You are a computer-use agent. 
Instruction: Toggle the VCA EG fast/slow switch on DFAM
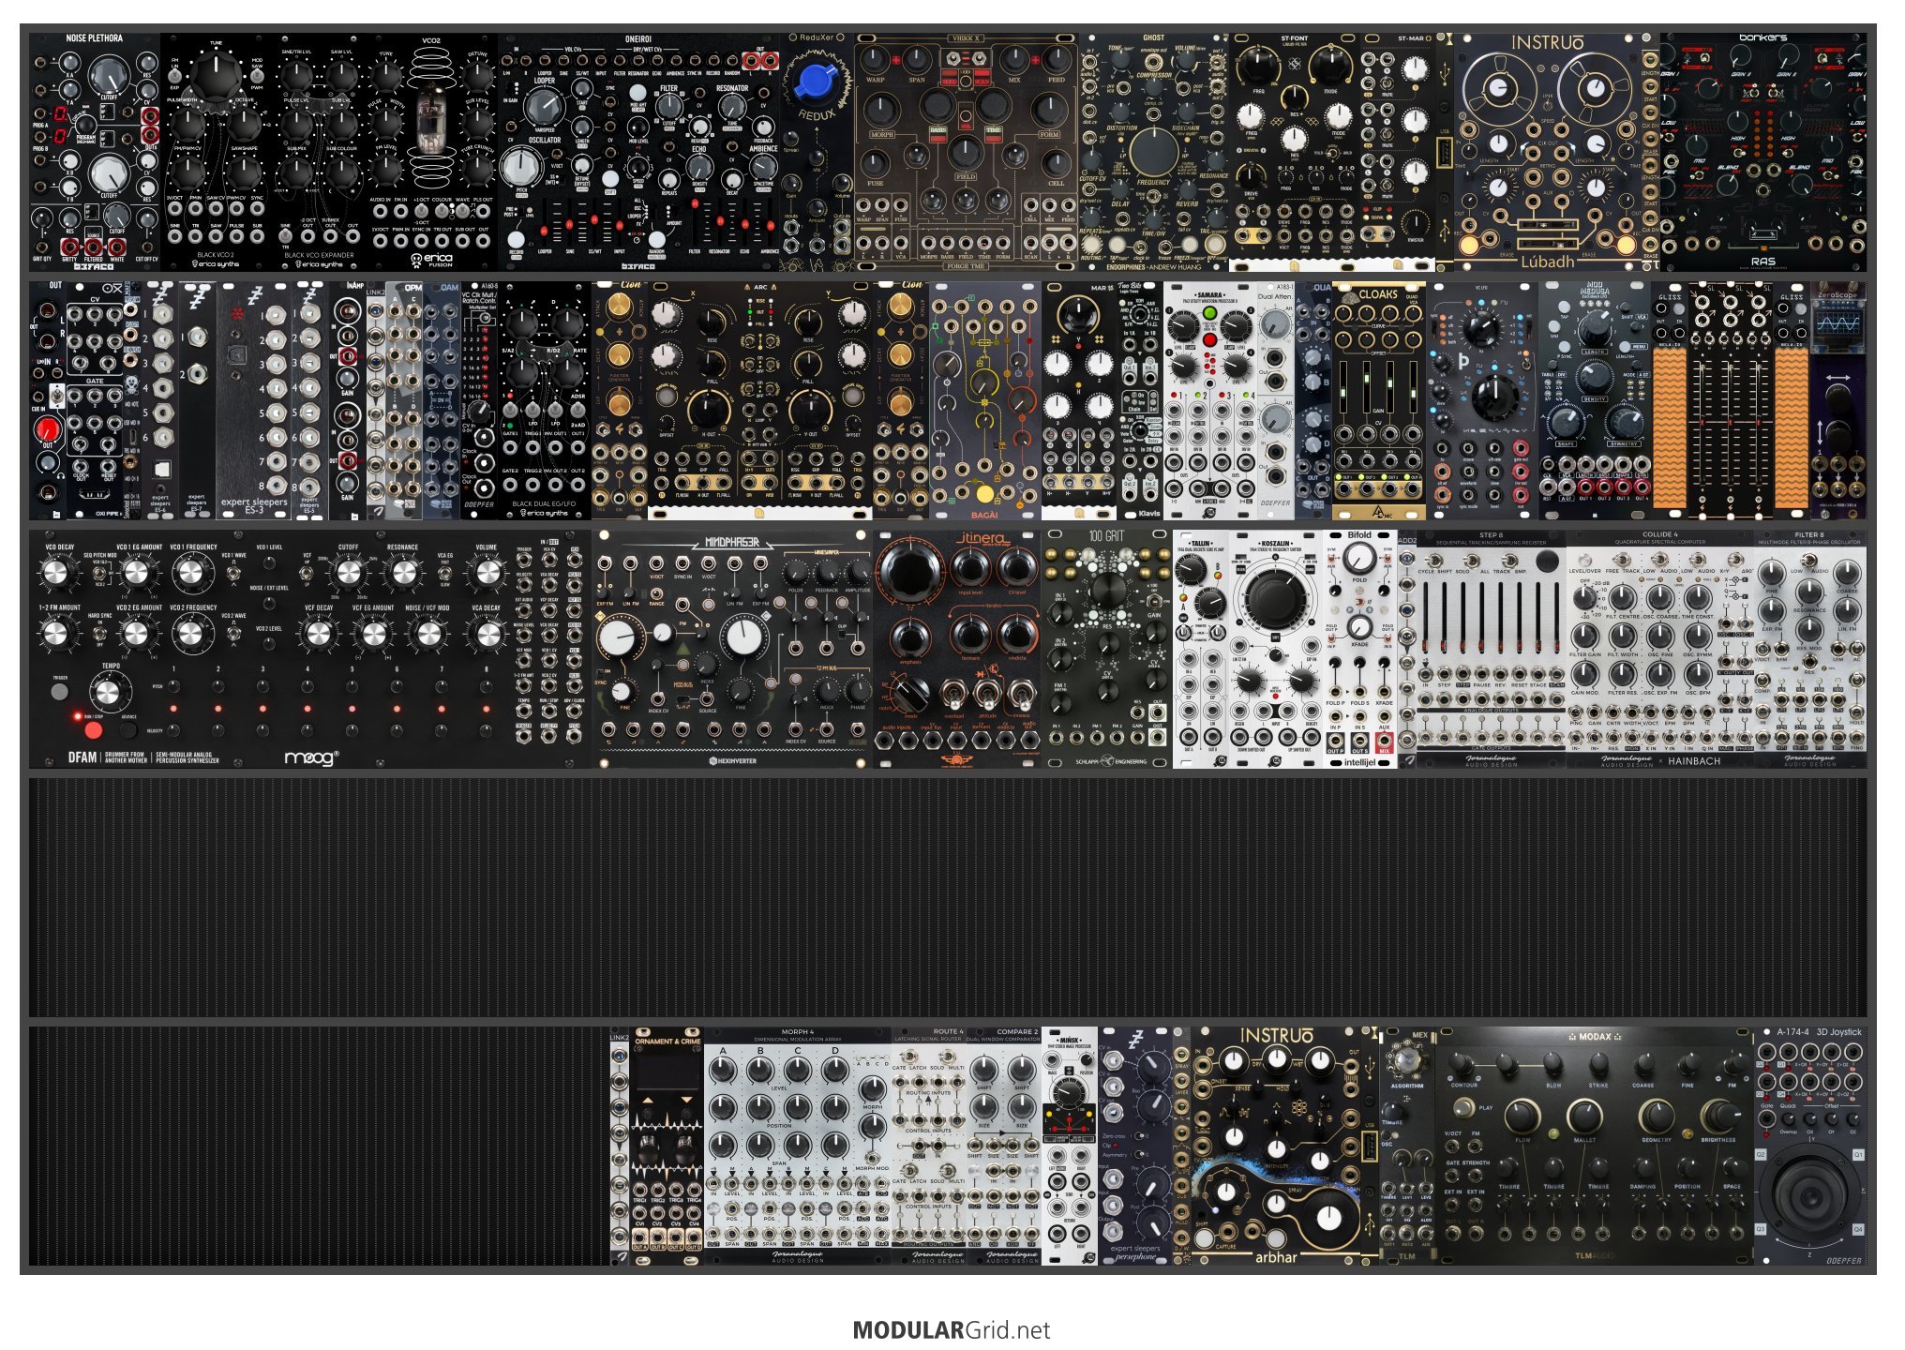click(x=444, y=572)
